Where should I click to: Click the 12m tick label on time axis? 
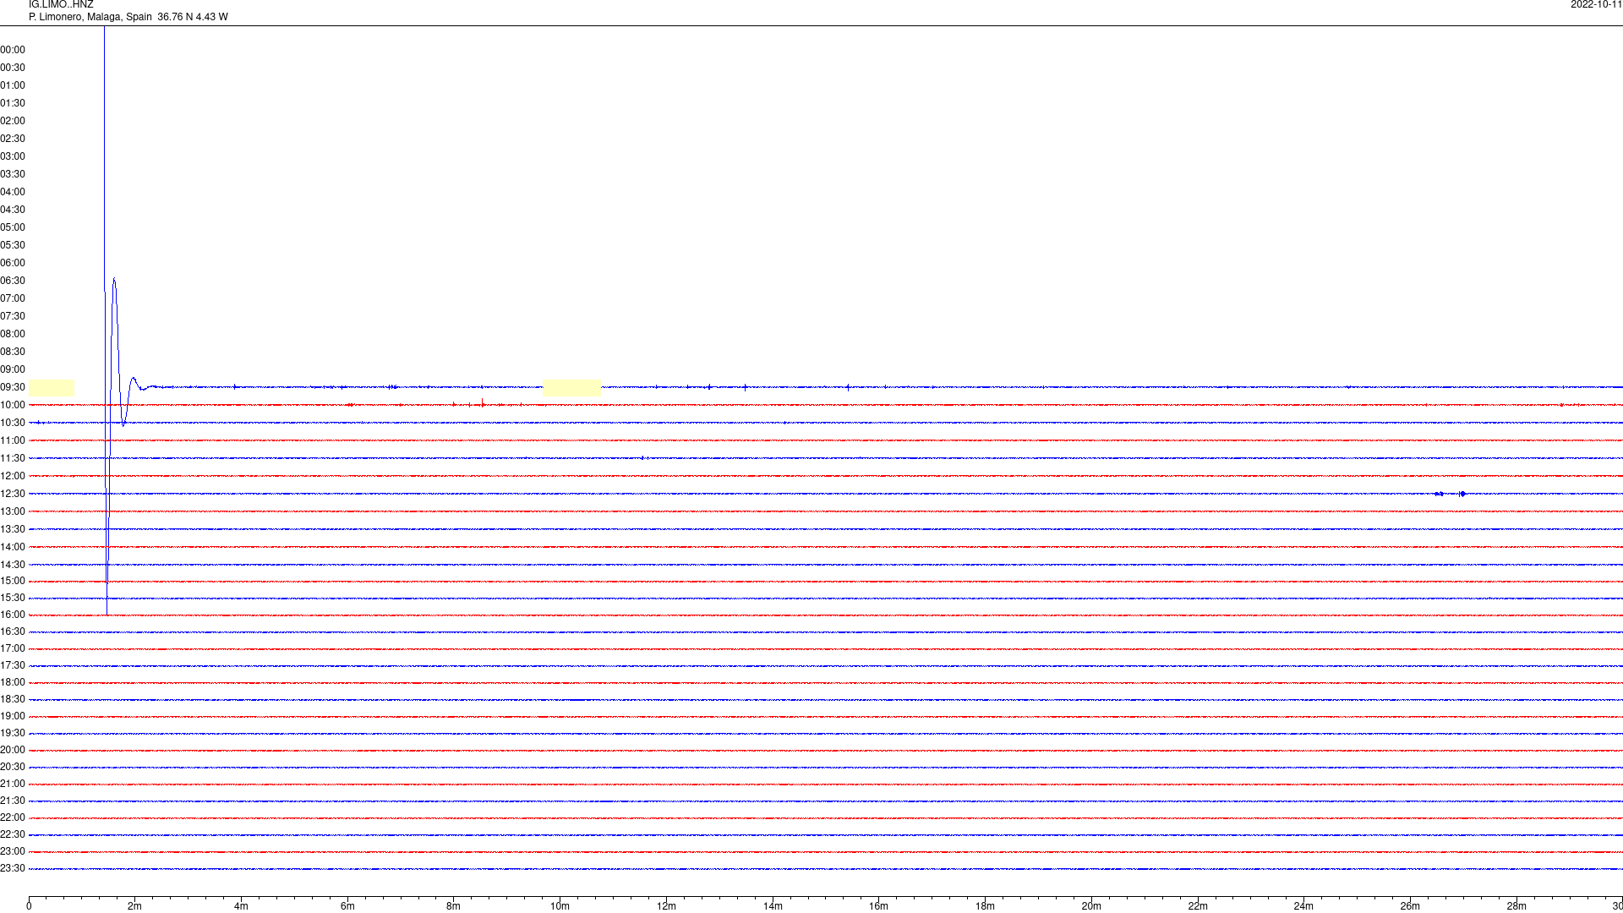pyautogui.click(x=666, y=906)
